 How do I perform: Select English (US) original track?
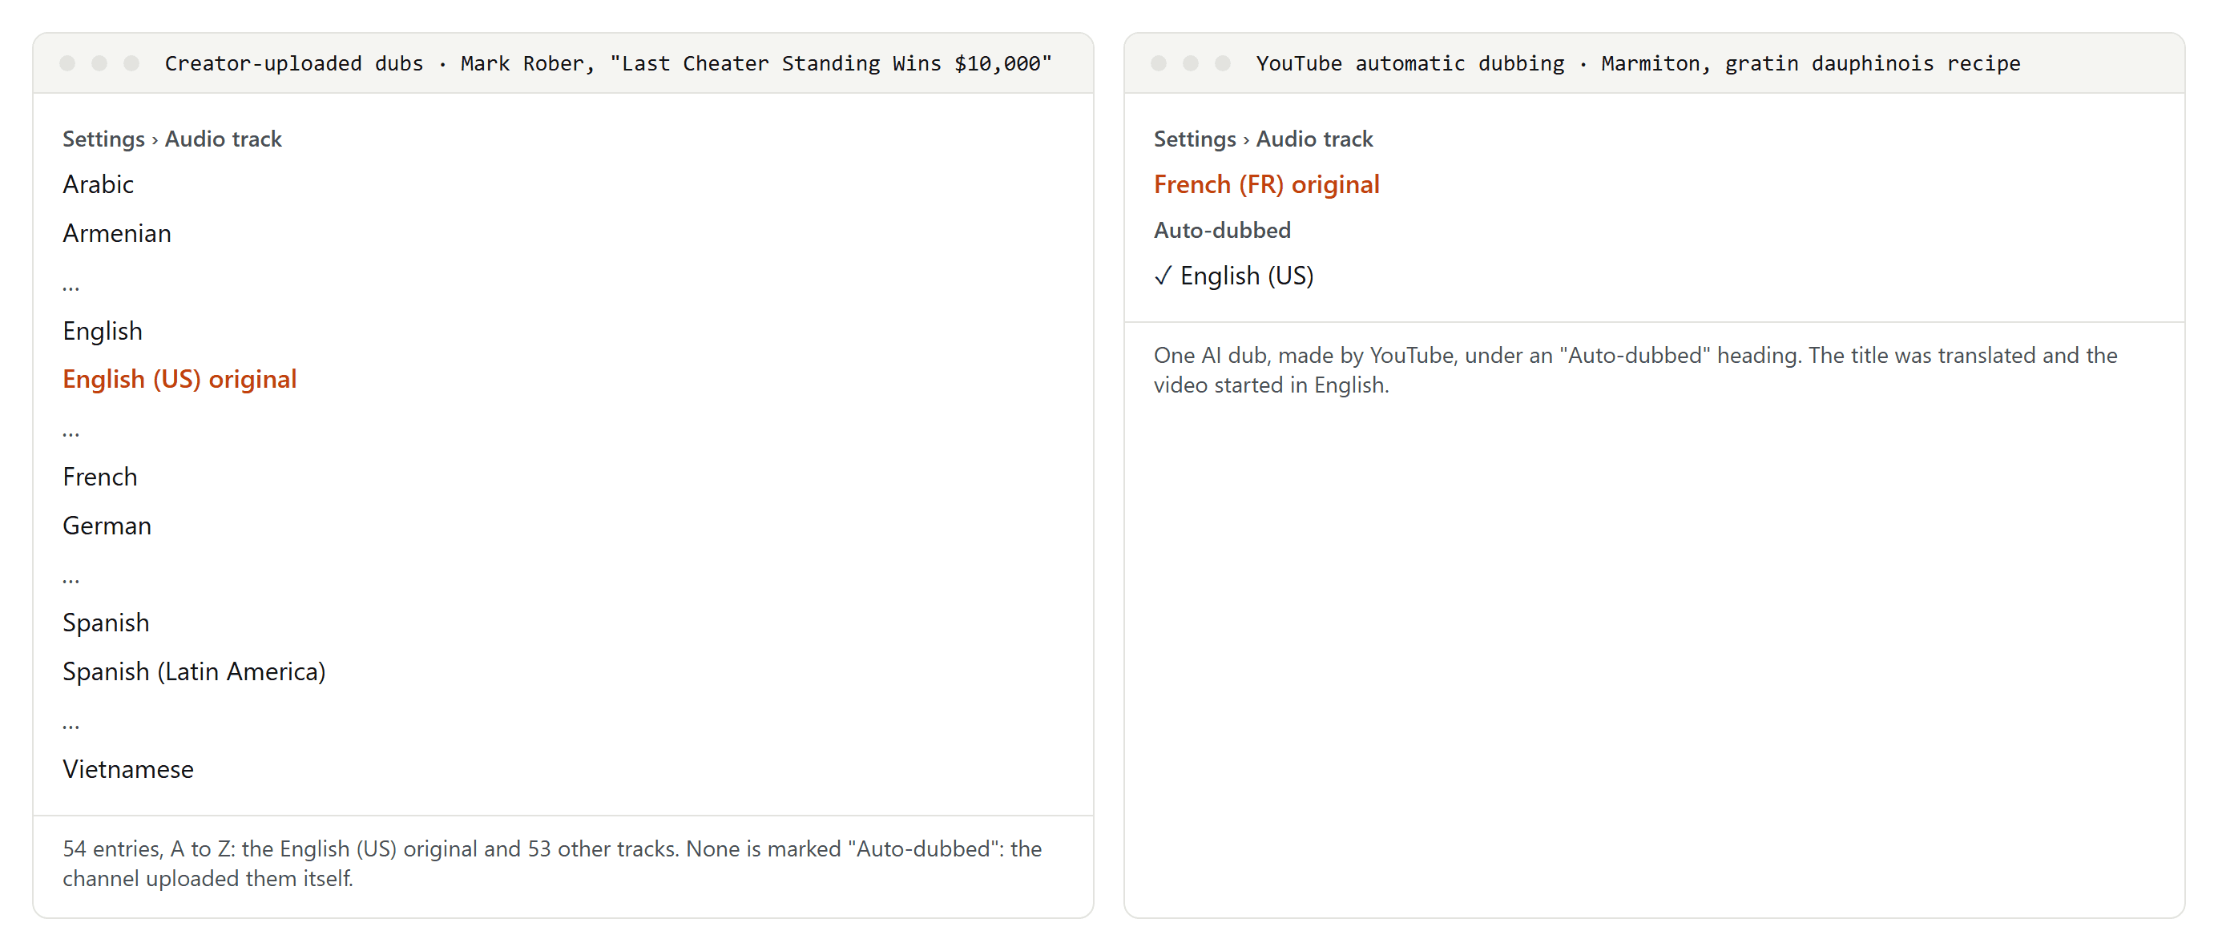pyautogui.click(x=180, y=379)
